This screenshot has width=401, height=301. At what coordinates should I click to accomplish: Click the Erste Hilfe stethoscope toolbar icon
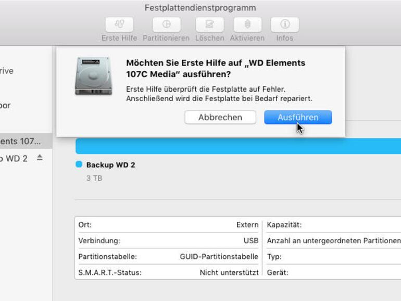point(119,24)
